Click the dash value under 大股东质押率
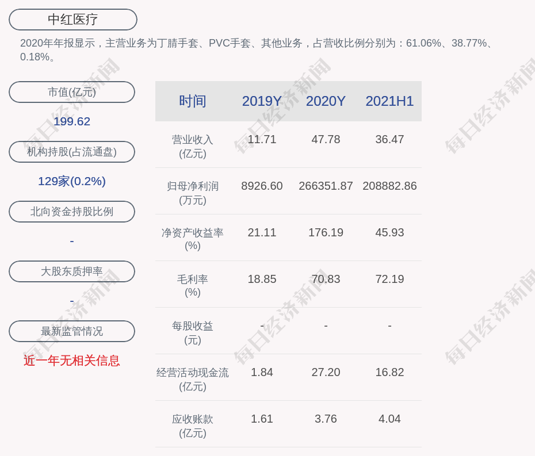This screenshot has width=535, height=456. 72,301
